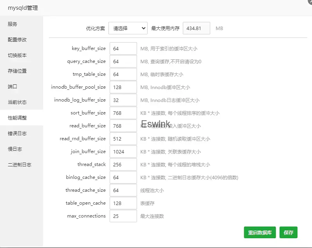
Task: Click the max_connections input field
Action: click(123, 216)
